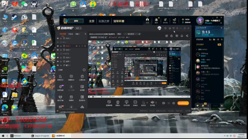Toggle lock on 文本 3 source
This screenshot has width=248, height=139.
[x=61, y=38]
